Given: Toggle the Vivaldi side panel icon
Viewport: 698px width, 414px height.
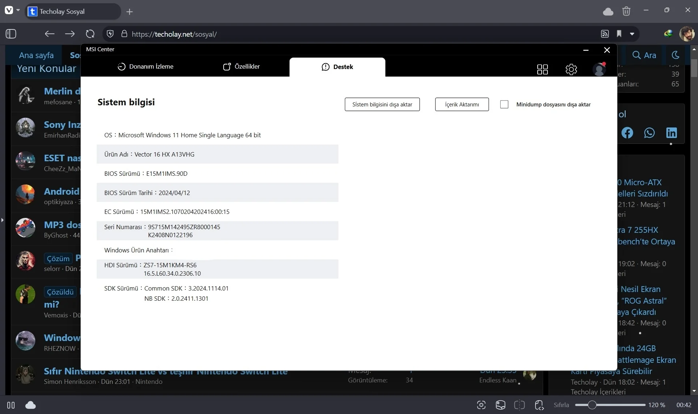Looking at the screenshot, I should click(x=11, y=34).
